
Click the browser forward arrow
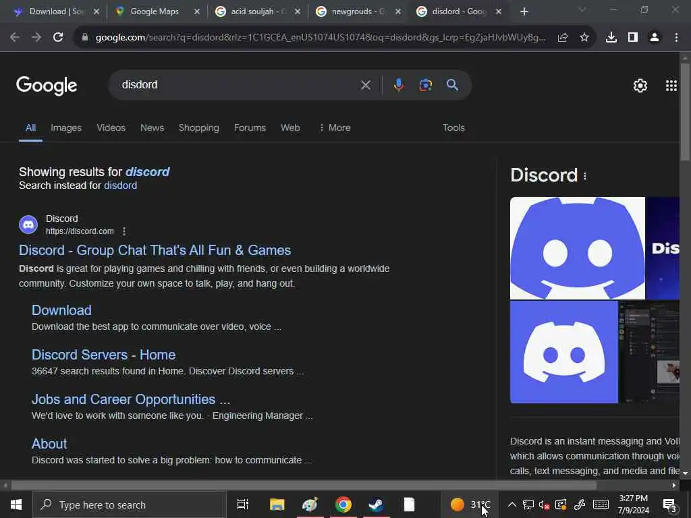[36, 38]
